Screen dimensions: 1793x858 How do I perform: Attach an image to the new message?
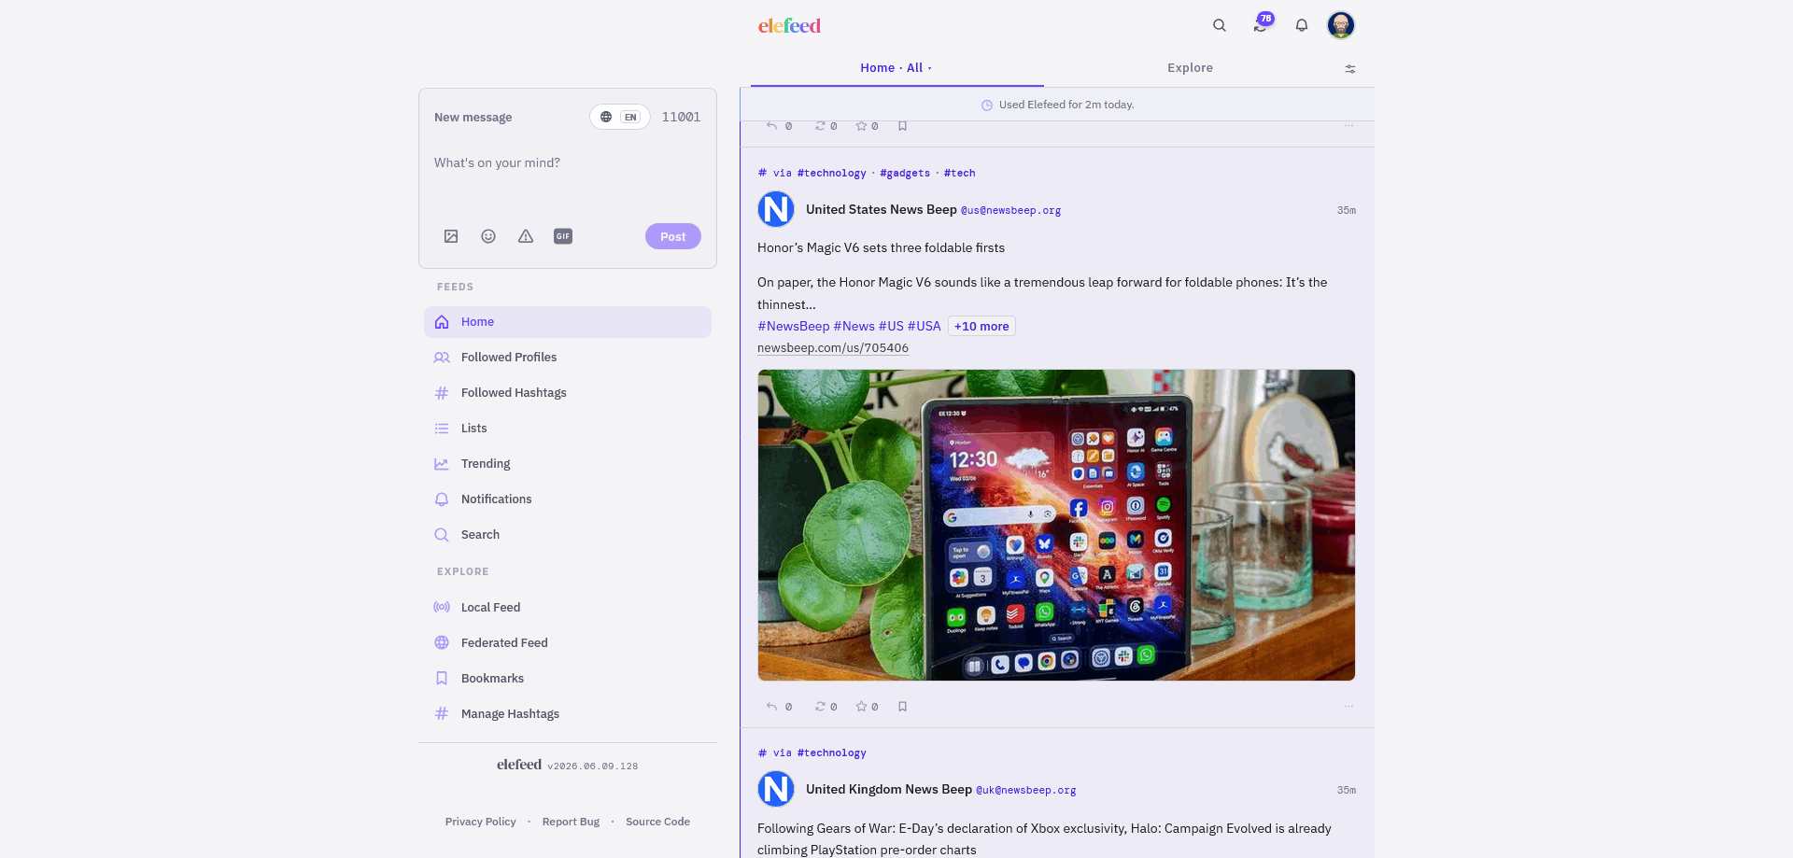click(451, 236)
